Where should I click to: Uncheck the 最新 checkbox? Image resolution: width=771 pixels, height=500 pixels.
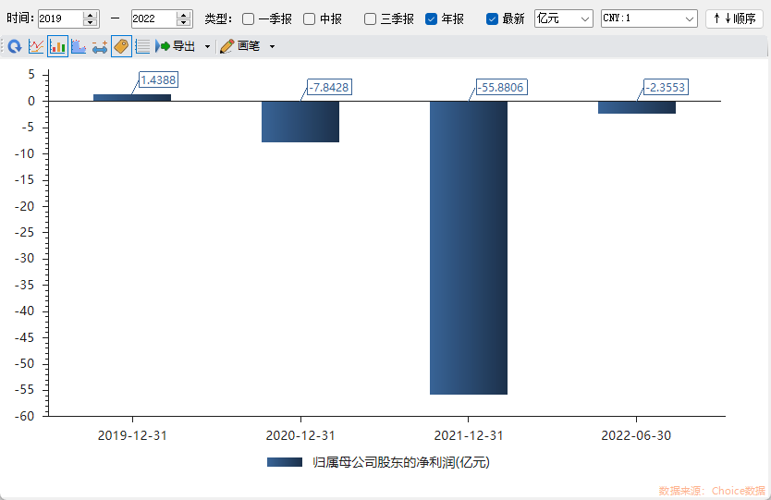coord(492,19)
